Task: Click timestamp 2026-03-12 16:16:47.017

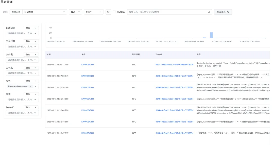Action: pyautogui.click(x=57, y=133)
